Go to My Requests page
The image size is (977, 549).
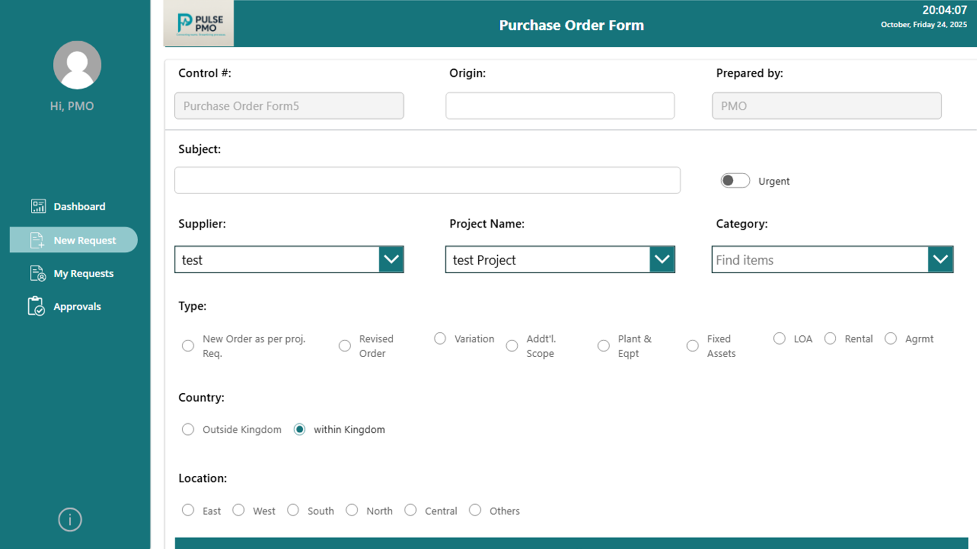(84, 273)
